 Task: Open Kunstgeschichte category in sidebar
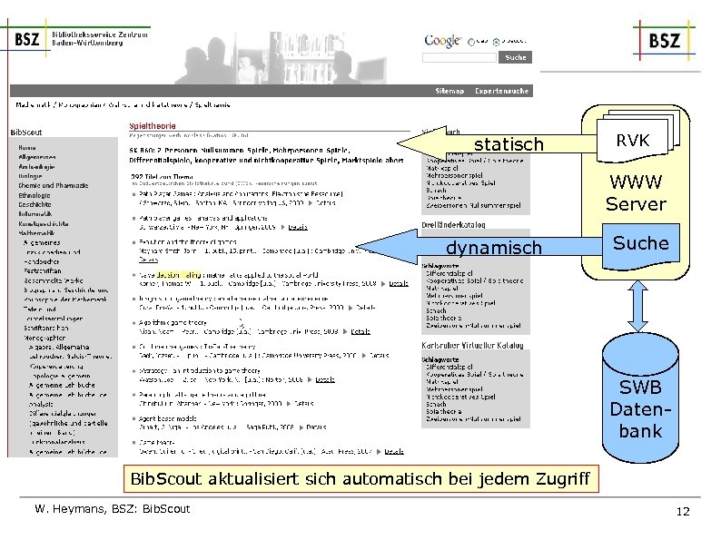coord(44,224)
